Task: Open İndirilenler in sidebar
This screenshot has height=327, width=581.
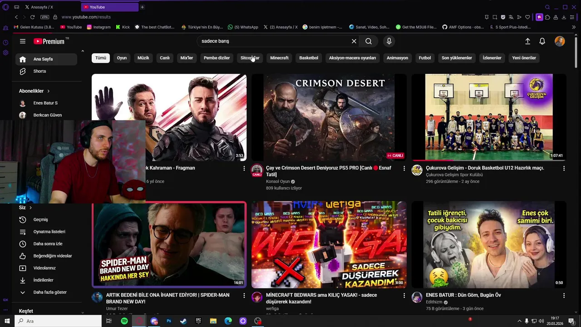Action: tap(45, 280)
